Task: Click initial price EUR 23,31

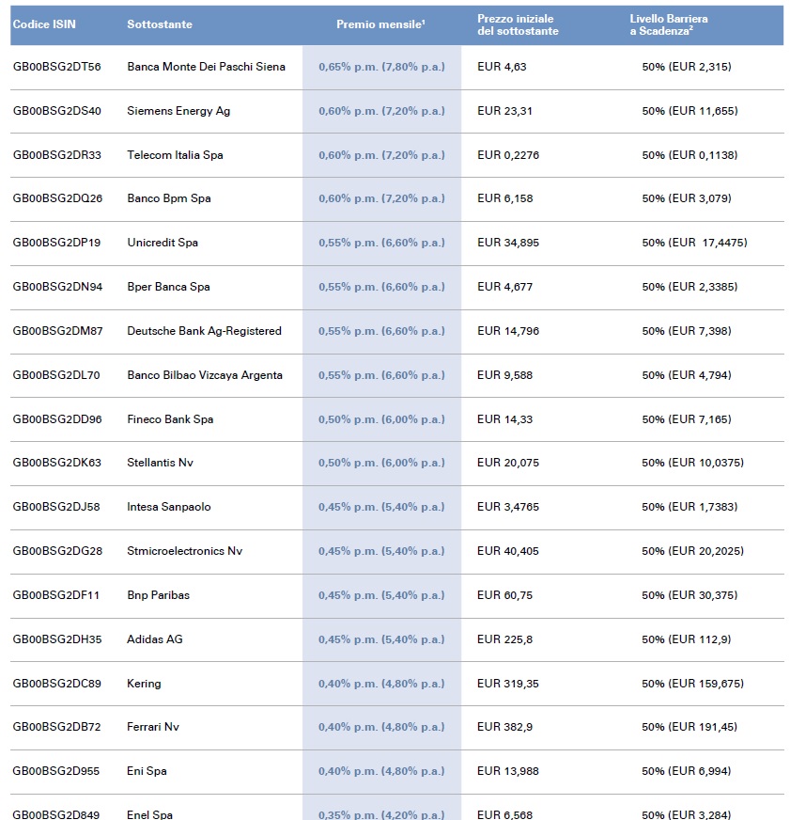Action: (x=504, y=111)
